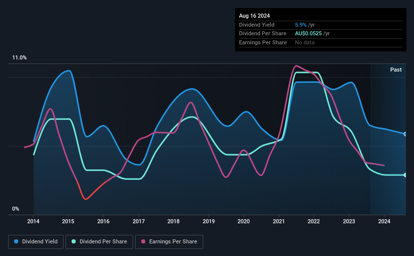Click the 2016 x-axis label

[x=103, y=221]
